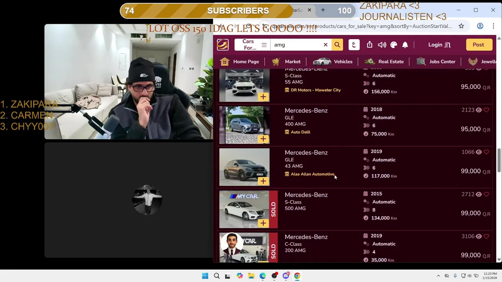The height and width of the screenshot is (282, 502).
Task: Favorite the GLE 43 AMG listing heart
Action: coord(486,152)
